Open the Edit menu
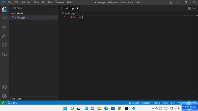This screenshot has height=111, width=198. tap(16, 2)
